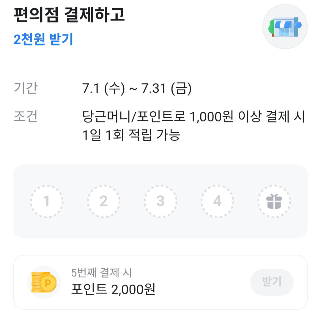Tap the gift box stamp
This screenshot has height=317, width=321.
tap(274, 201)
